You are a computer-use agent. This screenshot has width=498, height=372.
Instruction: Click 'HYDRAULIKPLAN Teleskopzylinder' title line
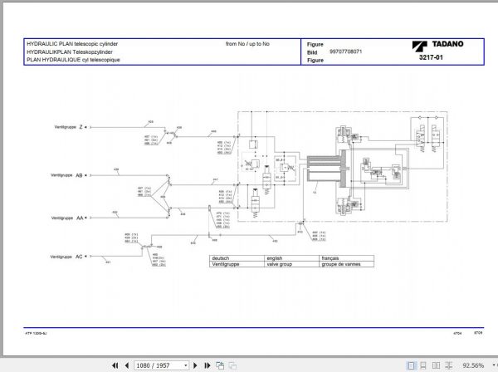point(70,51)
